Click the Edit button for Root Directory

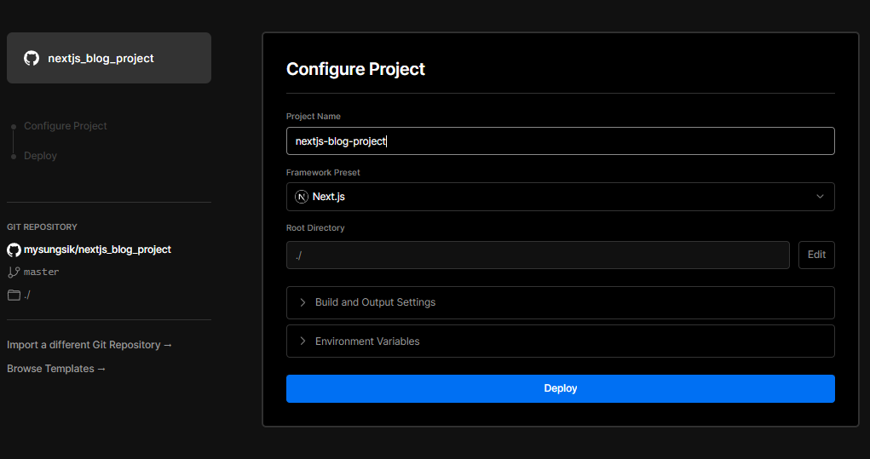(816, 255)
